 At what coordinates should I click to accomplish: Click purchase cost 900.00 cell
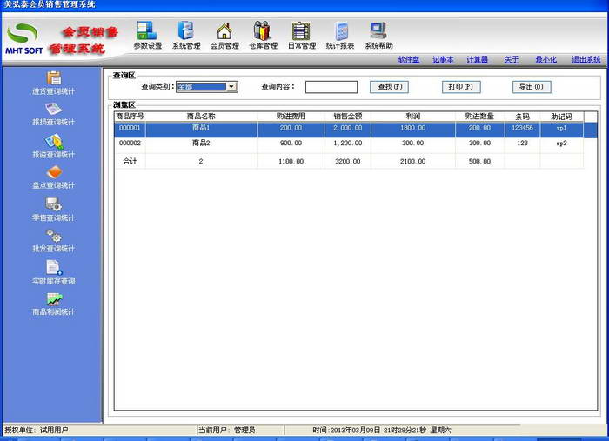(x=291, y=144)
